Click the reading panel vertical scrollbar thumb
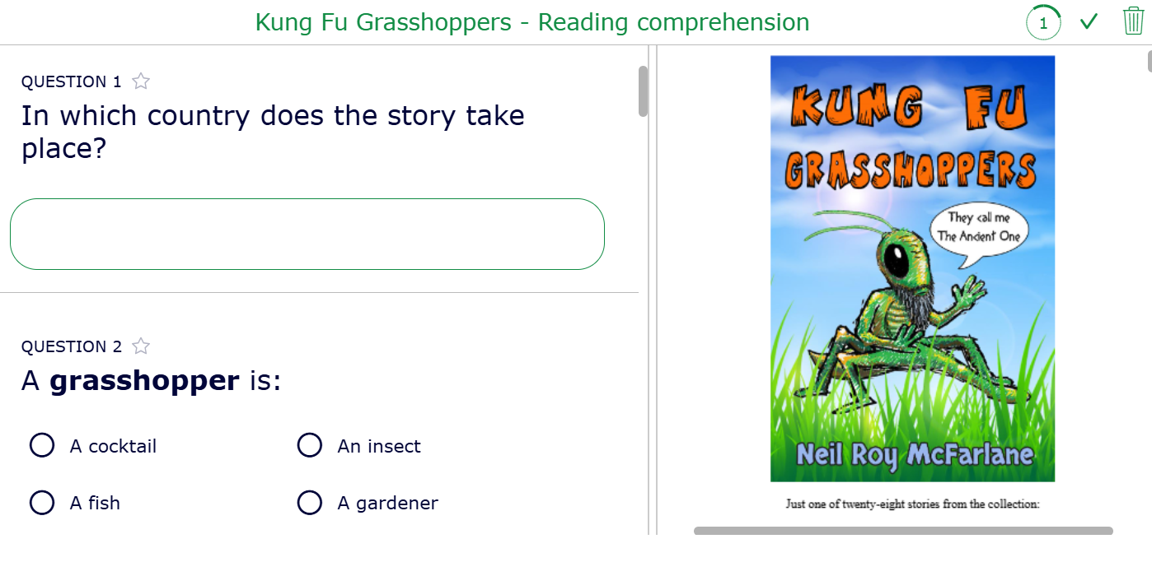This screenshot has width=1152, height=576. point(1150,61)
